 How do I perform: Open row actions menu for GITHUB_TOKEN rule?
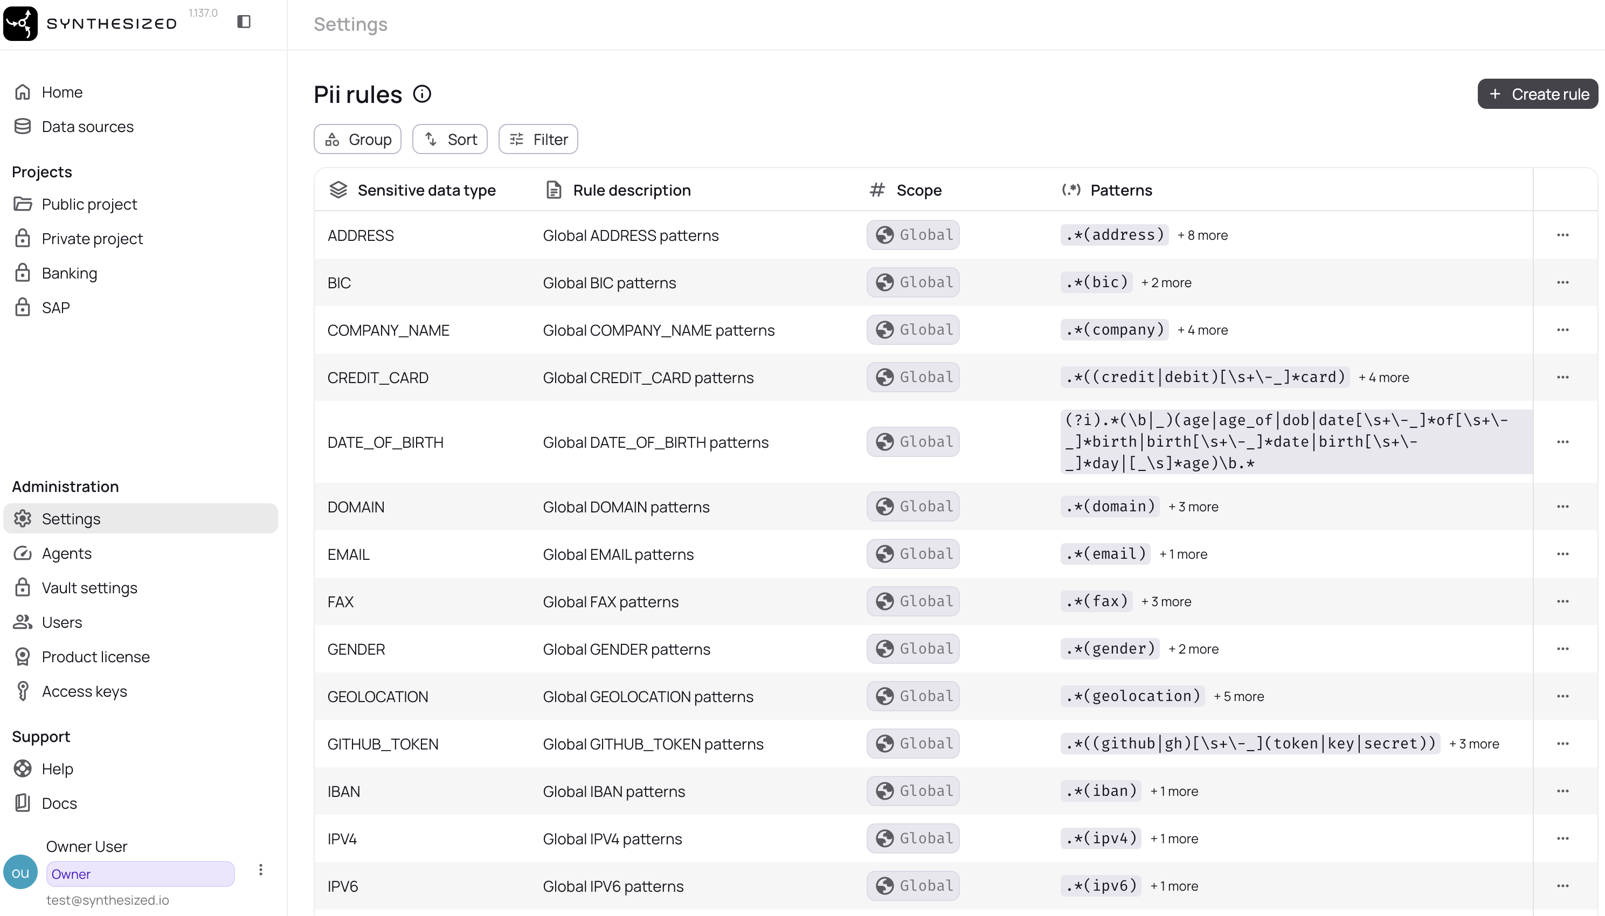point(1562,744)
